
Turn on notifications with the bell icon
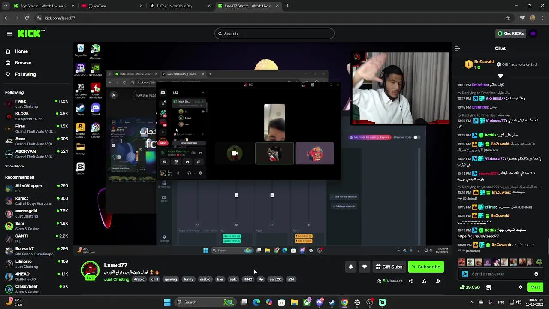pyautogui.click(x=351, y=267)
